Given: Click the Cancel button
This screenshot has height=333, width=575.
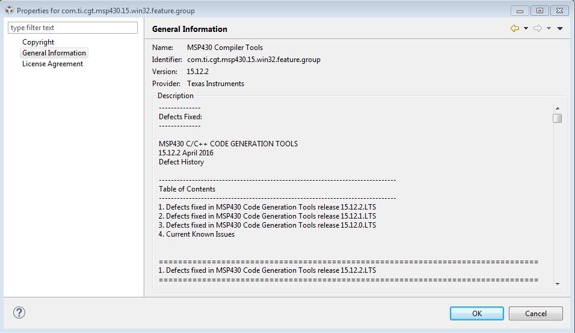Looking at the screenshot, I should click(x=536, y=313).
